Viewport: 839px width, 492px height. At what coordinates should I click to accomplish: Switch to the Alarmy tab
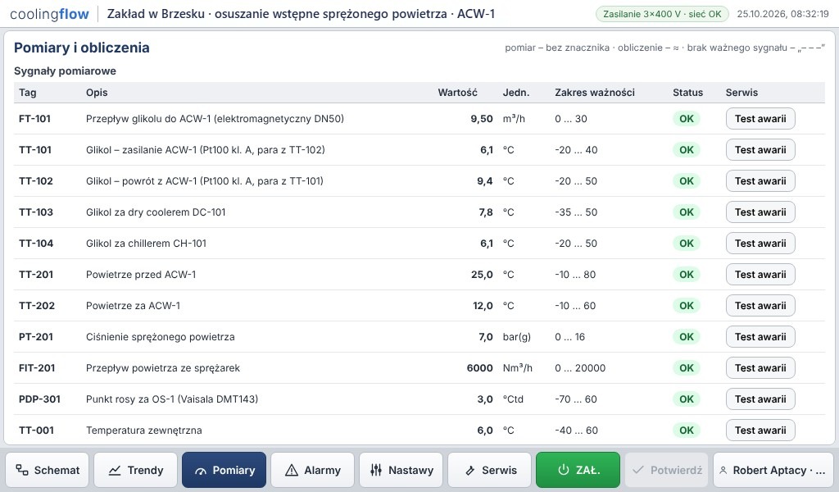pyautogui.click(x=312, y=470)
